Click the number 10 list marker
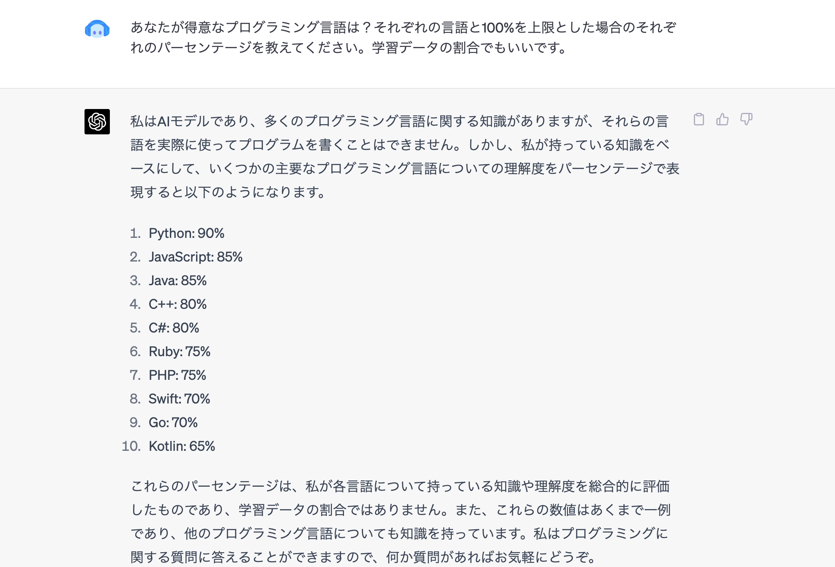835x567 pixels. point(131,446)
